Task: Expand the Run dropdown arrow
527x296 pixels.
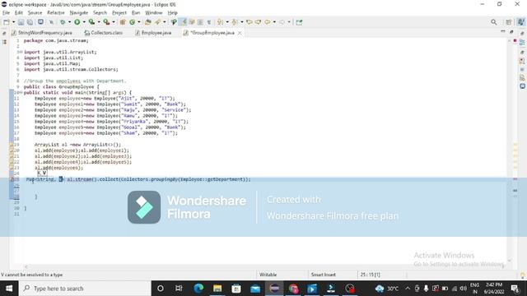Action: [x=84, y=22]
